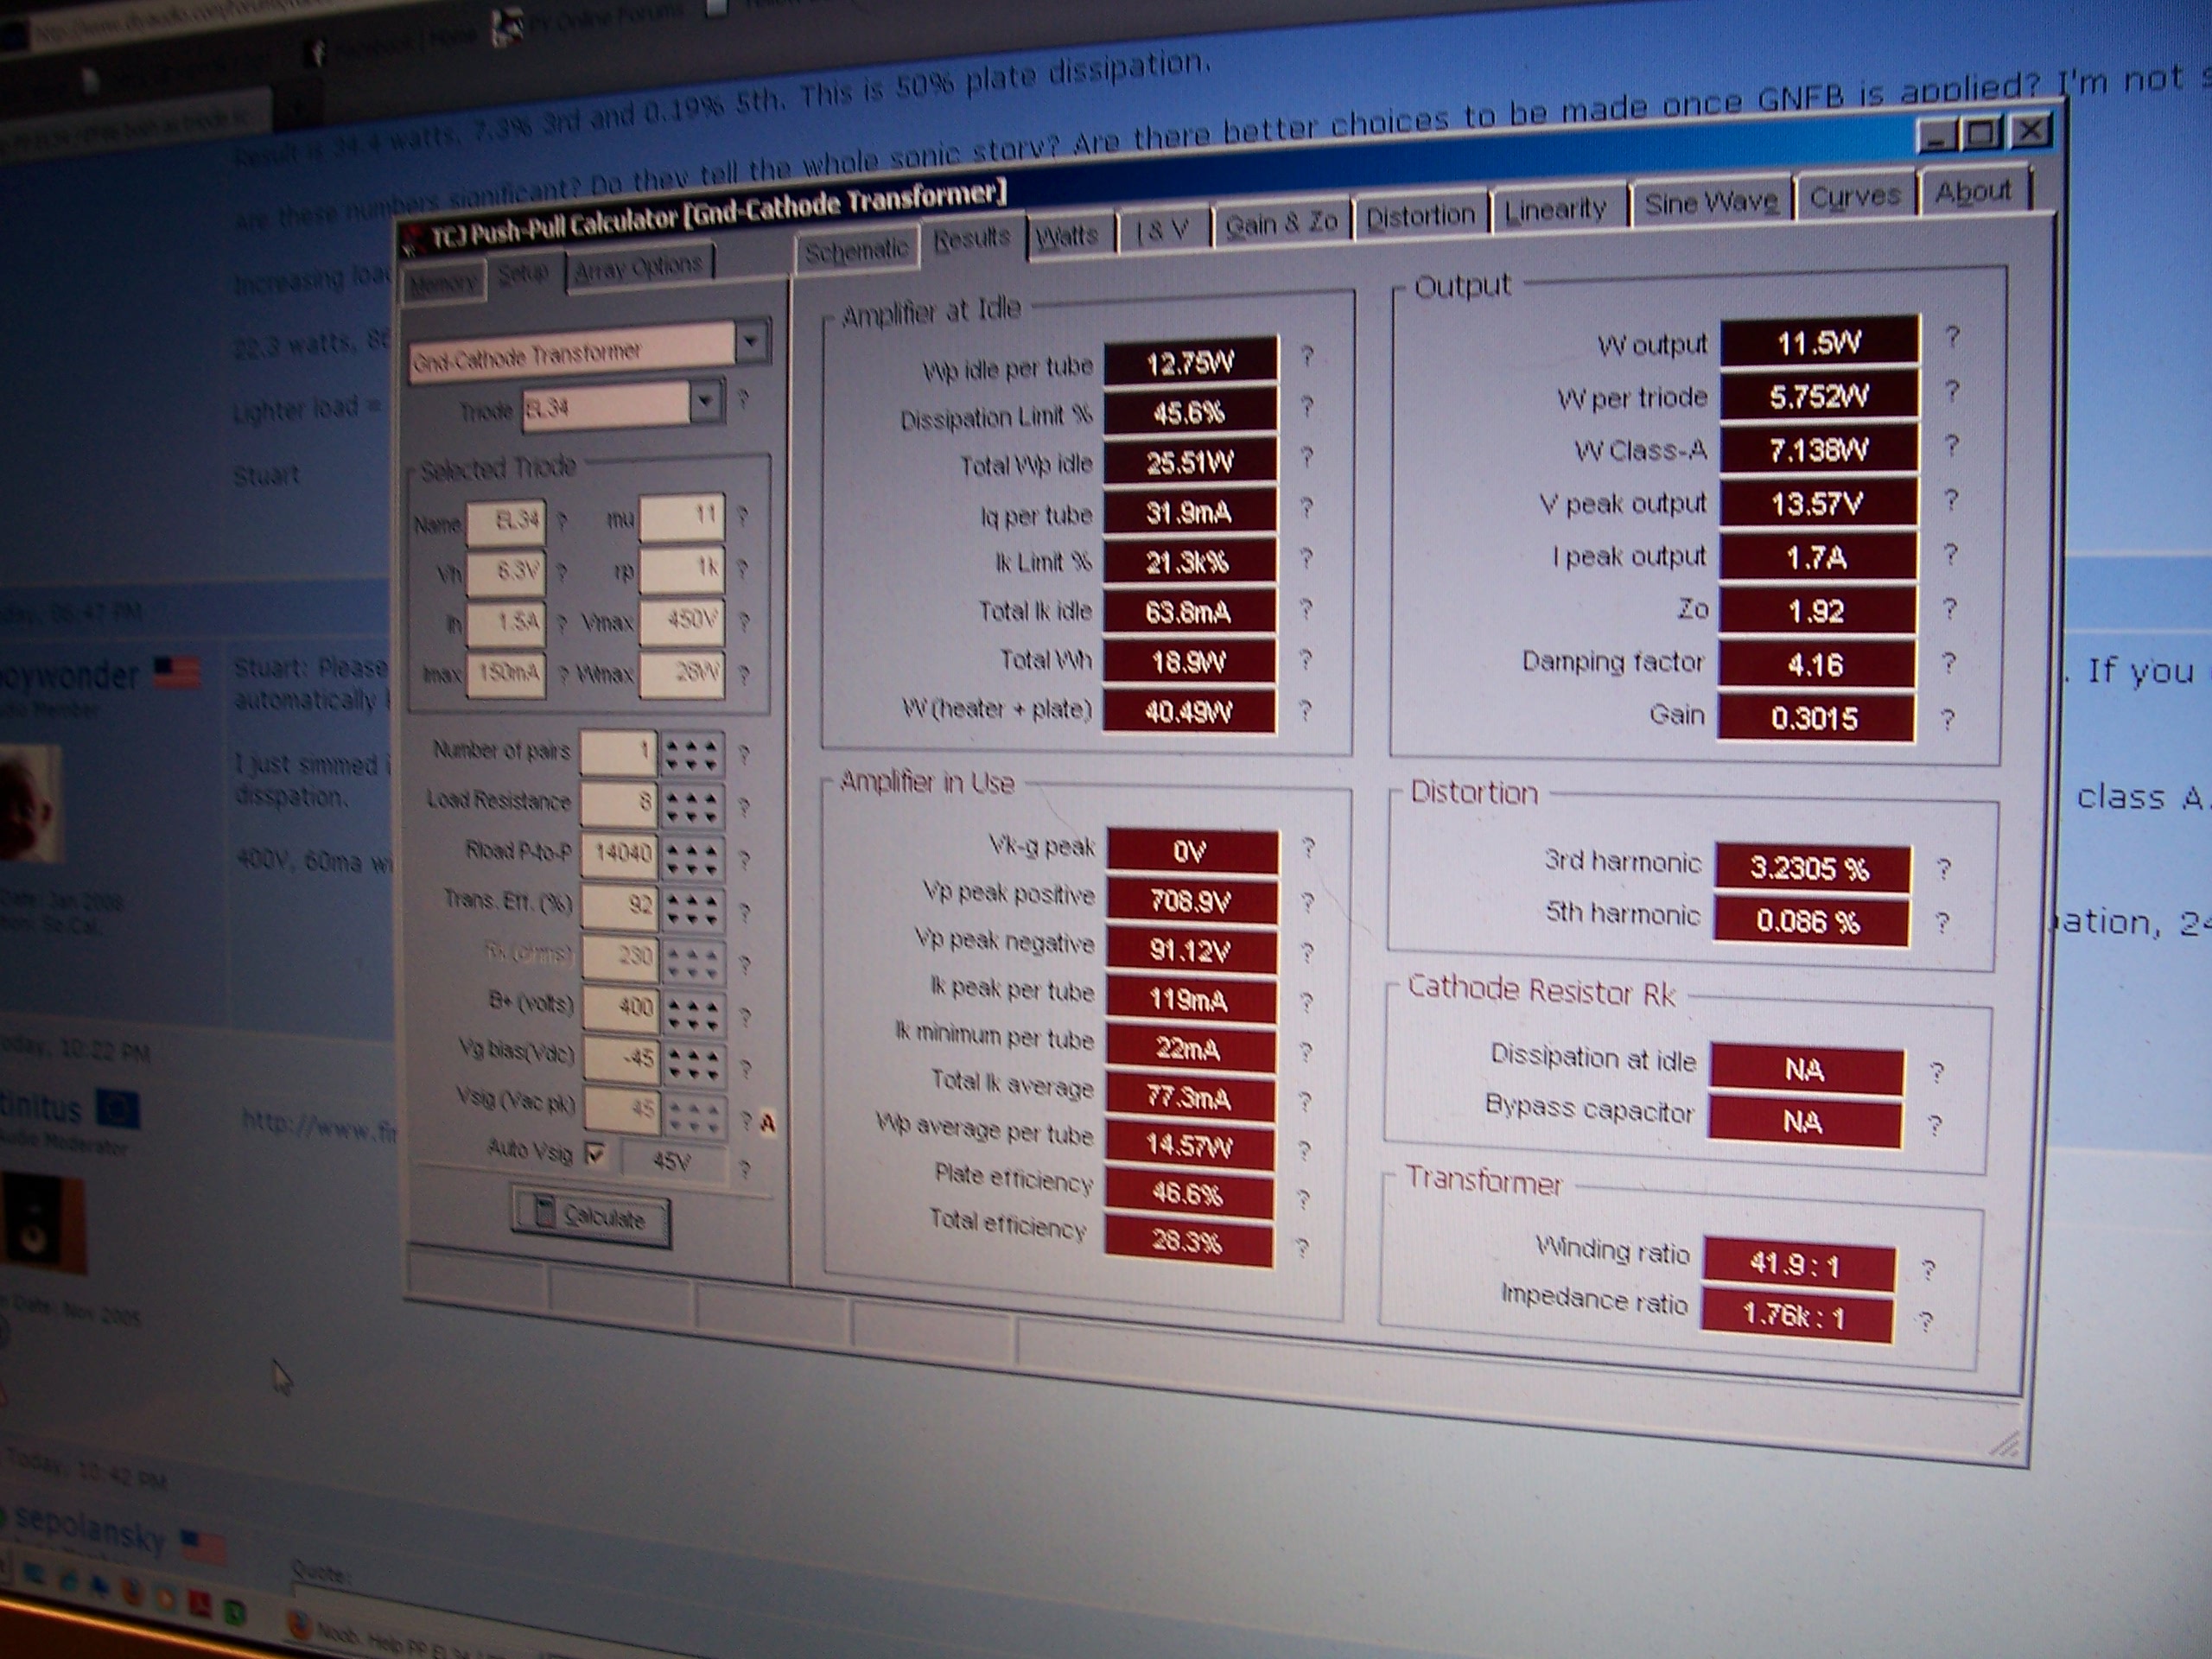
Task: Click the B+ (volts) stepper arrows
Action: point(692,1014)
